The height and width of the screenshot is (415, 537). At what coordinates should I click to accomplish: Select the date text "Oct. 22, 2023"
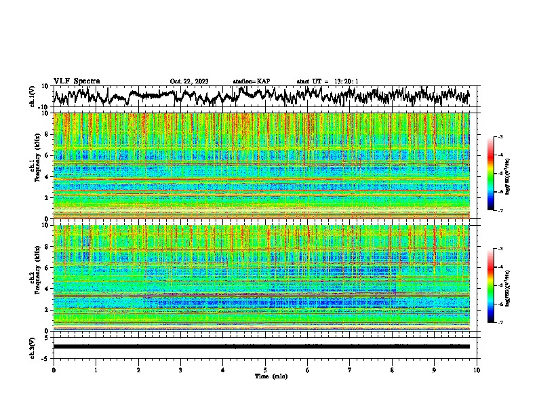click(189, 81)
